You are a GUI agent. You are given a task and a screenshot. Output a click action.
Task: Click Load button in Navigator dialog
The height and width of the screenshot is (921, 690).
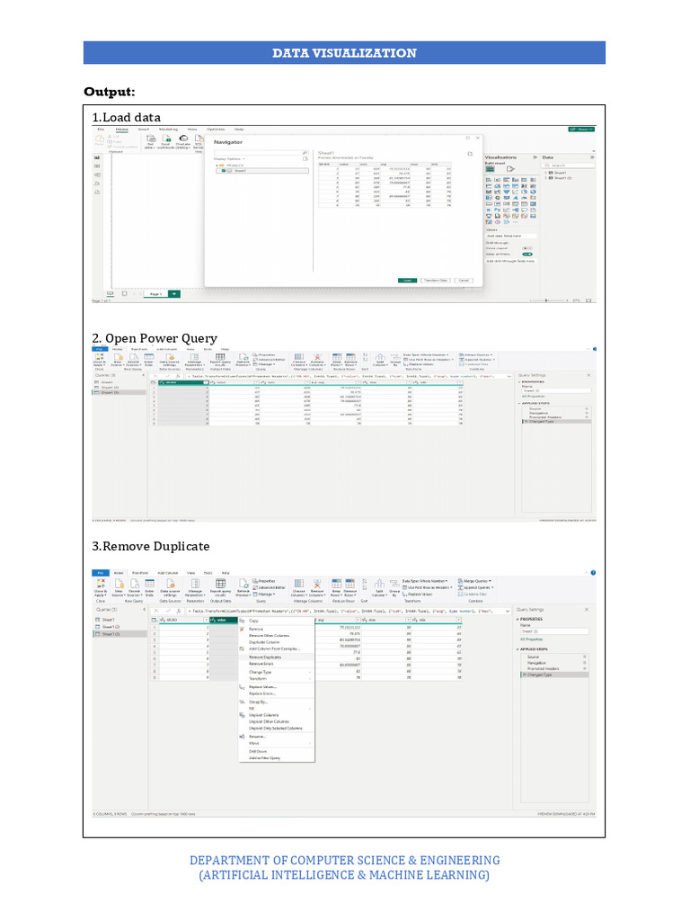tap(407, 281)
